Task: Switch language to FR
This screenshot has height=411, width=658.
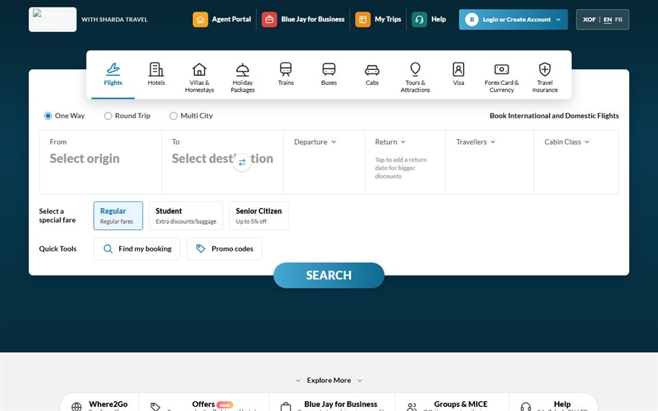Action: pos(618,20)
